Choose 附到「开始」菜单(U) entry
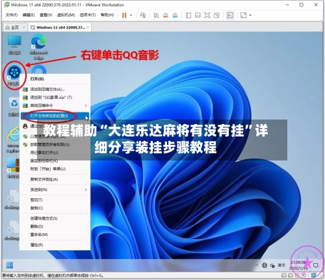 55,169
